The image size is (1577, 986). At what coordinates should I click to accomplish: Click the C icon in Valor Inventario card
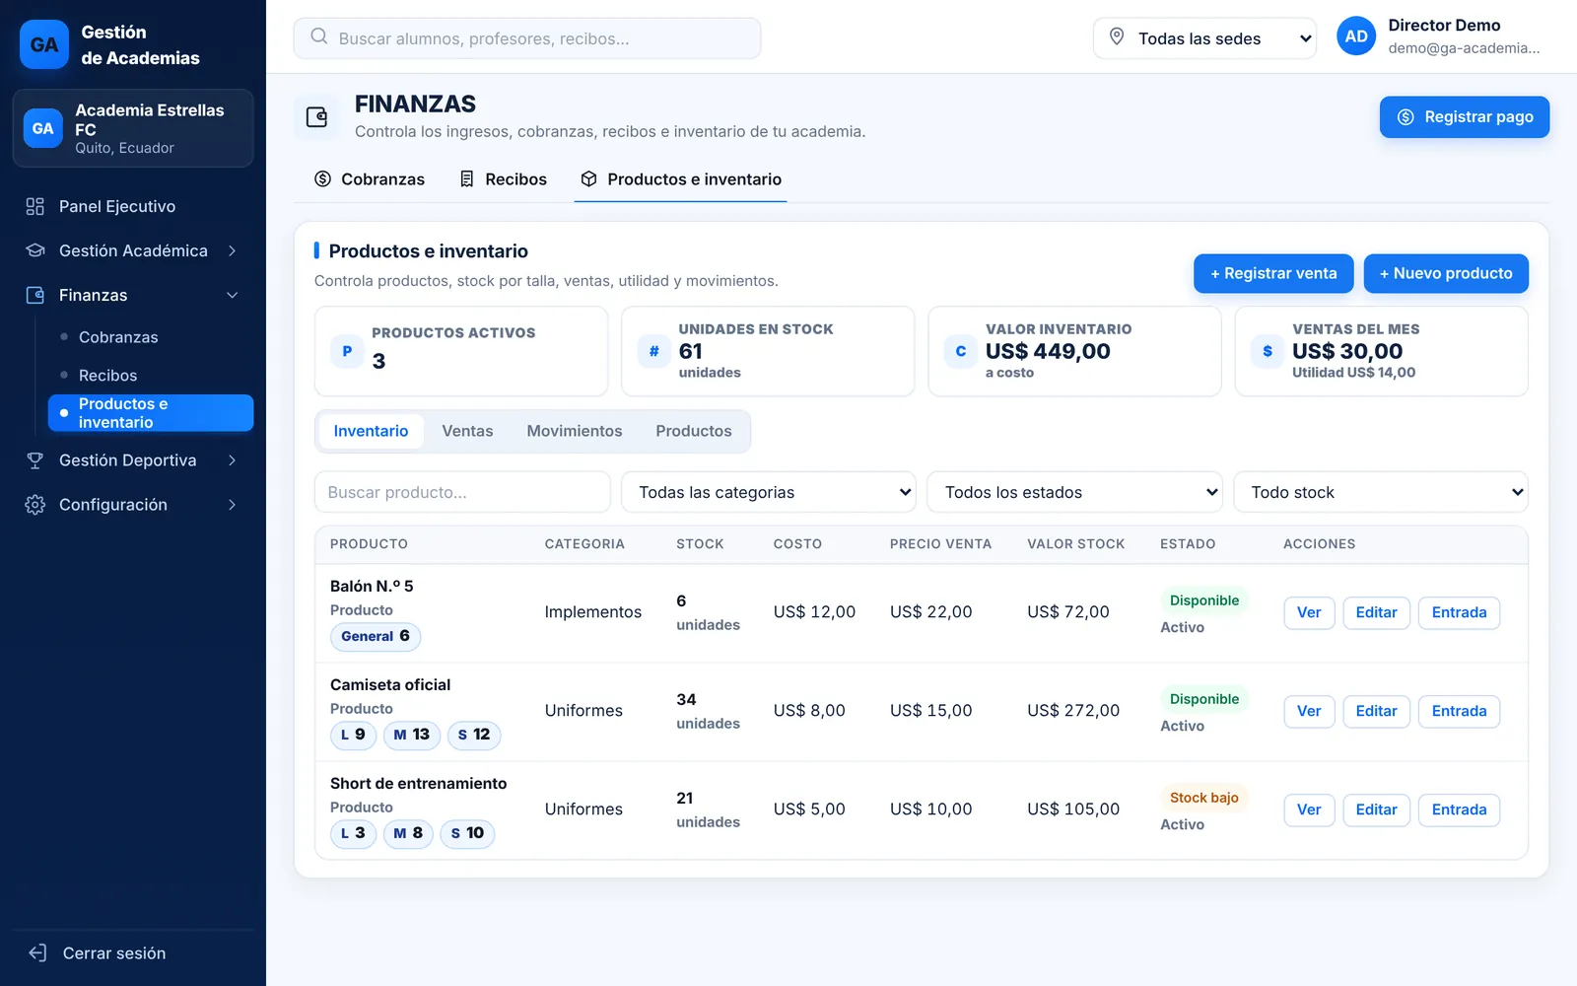pyautogui.click(x=961, y=351)
